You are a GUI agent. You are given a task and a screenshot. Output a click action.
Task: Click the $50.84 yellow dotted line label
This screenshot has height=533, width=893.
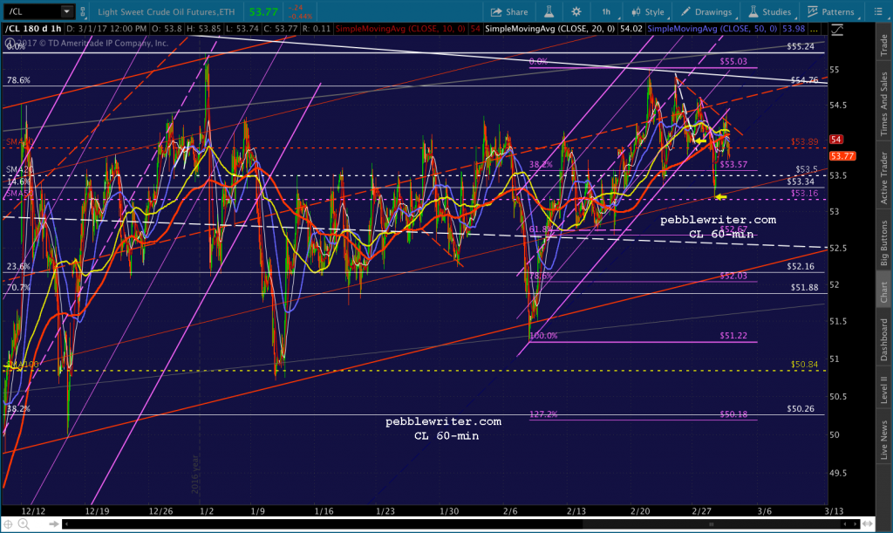click(804, 365)
